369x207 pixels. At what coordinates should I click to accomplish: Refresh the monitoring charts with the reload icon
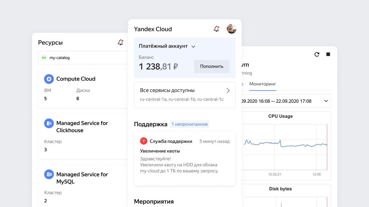click(317, 54)
